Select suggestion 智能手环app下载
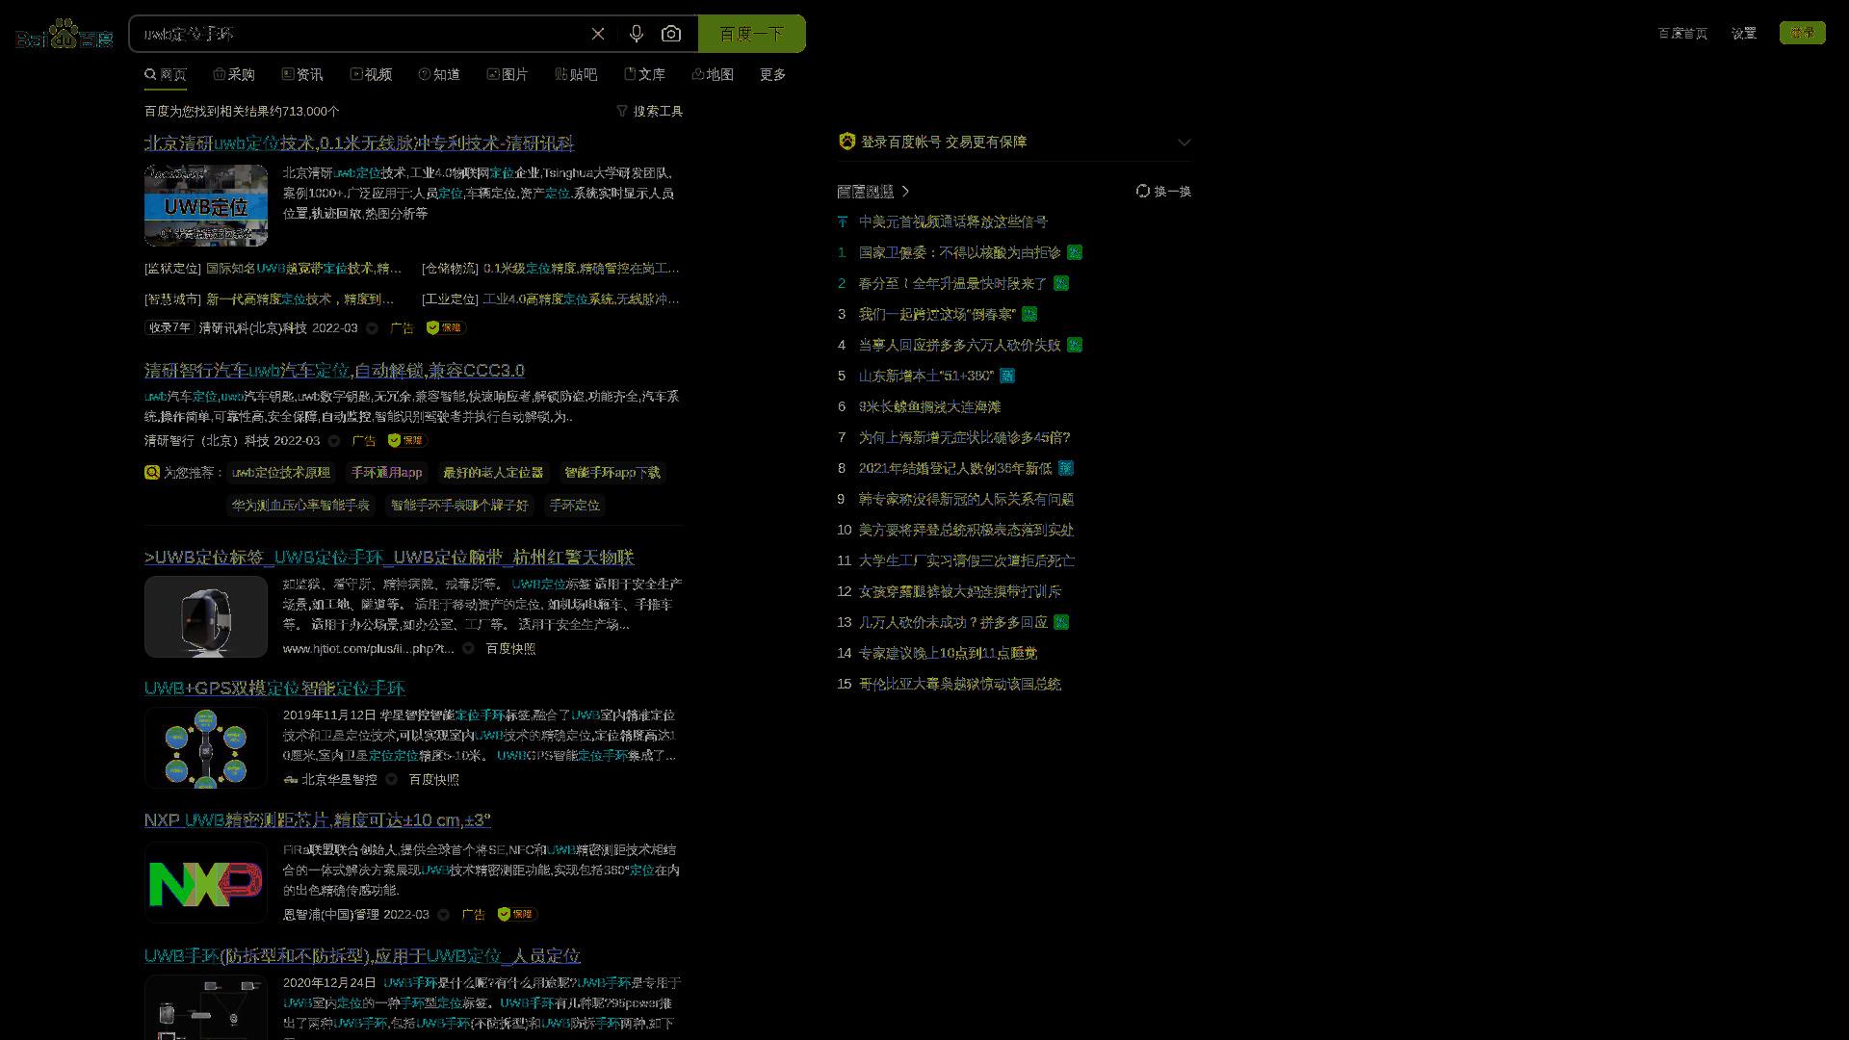1849x1040 pixels. coord(612,473)
